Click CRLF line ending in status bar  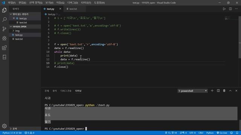201,133
